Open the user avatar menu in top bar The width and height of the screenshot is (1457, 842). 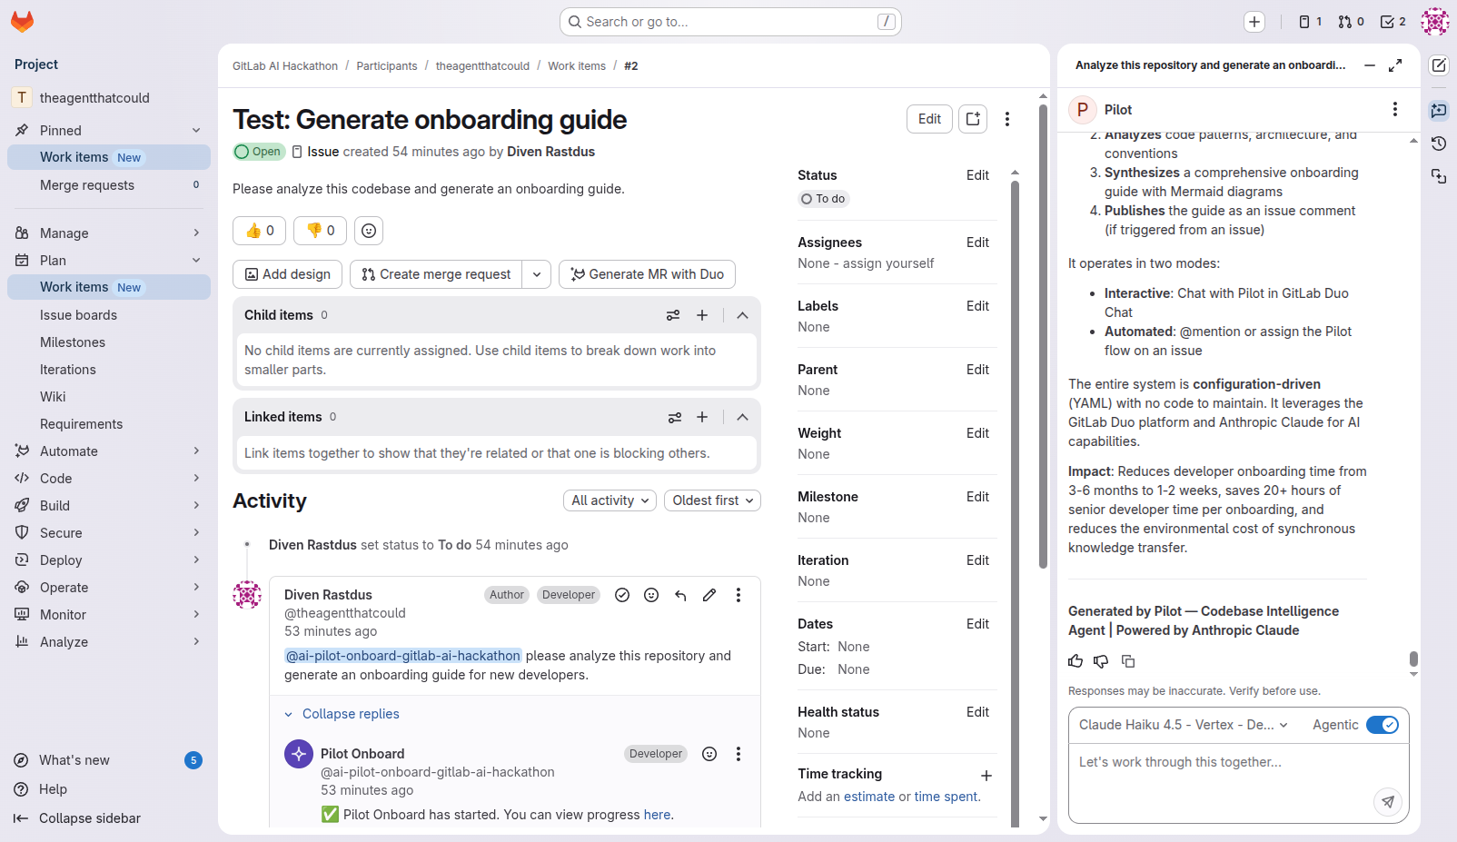[x=1435, y=22]
